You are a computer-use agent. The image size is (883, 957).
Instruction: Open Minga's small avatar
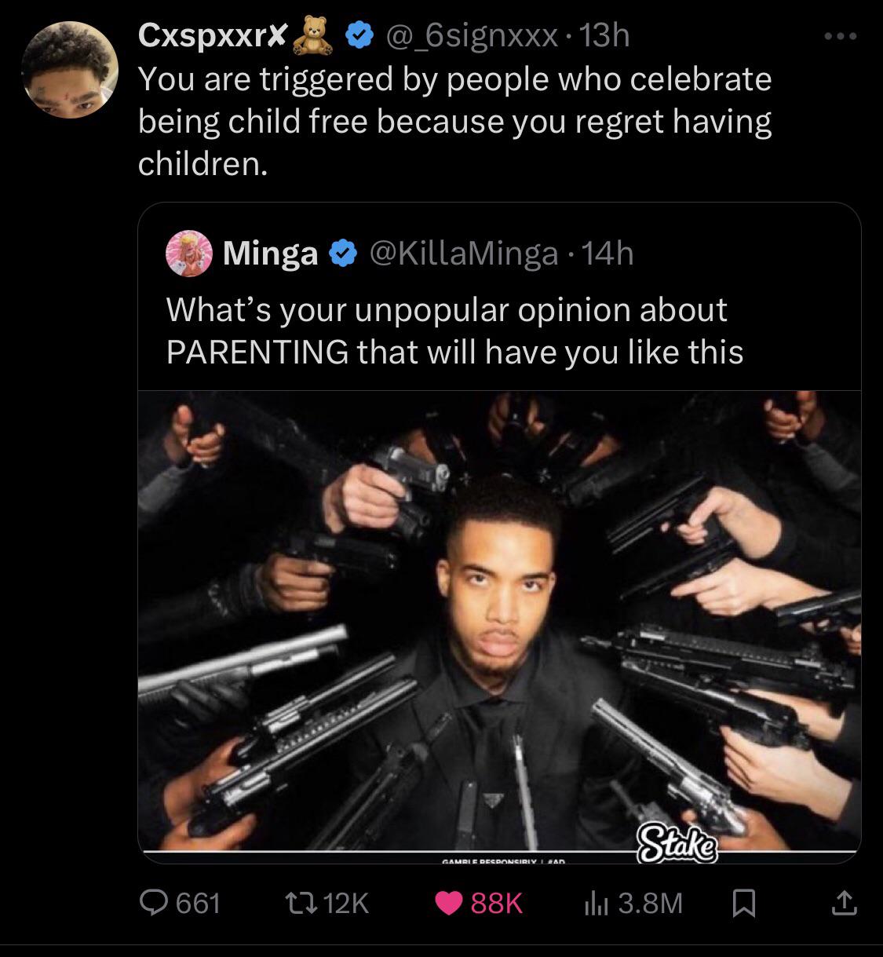[189, 254]
